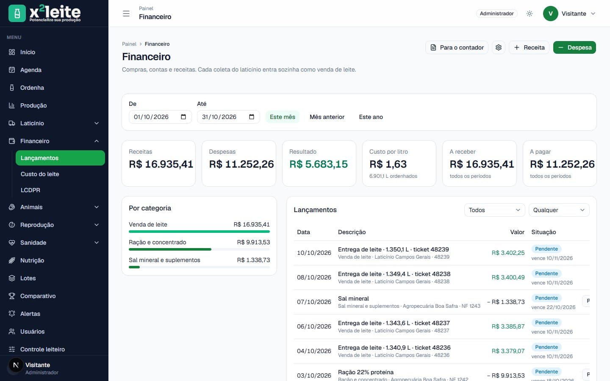The height and width of the screenshot is (381, 610).
Task: Click the Laticínio truck icon
Action: 12,123
